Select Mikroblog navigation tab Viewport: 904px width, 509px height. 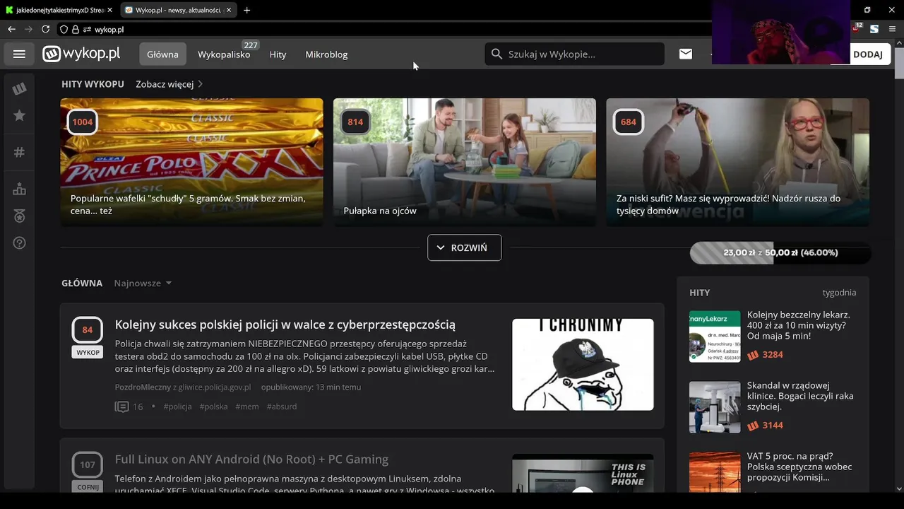pyautogui.click(x=326, y=54)
